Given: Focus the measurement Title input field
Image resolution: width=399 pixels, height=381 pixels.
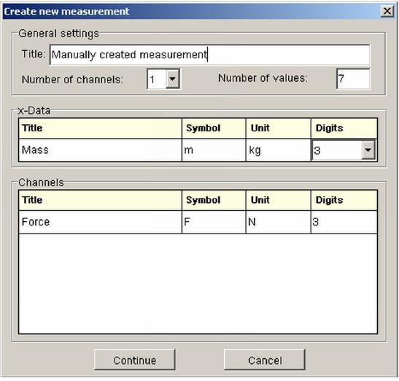Looking at the screenshot, I should pyautogui.click(x=209, y=55).
